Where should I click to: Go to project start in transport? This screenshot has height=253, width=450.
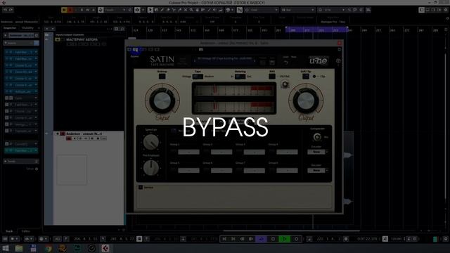224,239
